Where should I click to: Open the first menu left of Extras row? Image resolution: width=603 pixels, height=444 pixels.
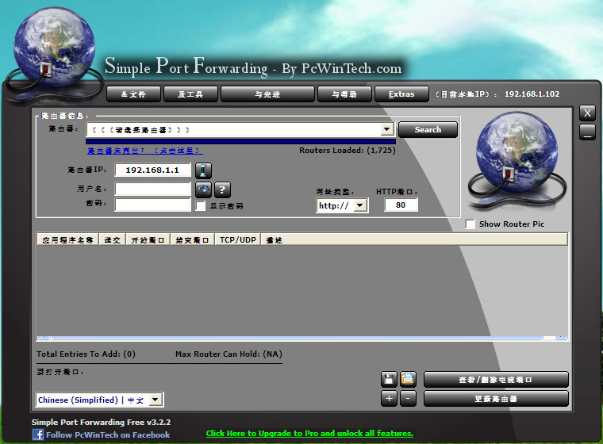coord(133,94)
